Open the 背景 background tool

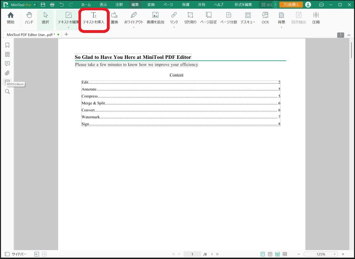282,18
